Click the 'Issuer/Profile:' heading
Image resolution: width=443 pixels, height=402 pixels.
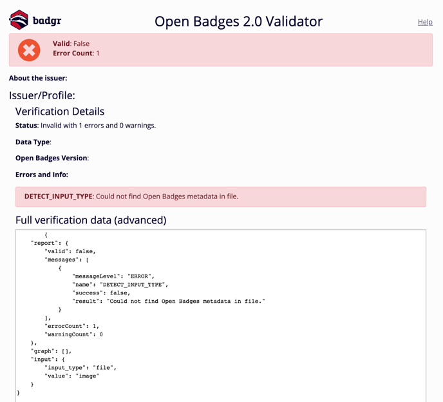(x=42, y=95)
